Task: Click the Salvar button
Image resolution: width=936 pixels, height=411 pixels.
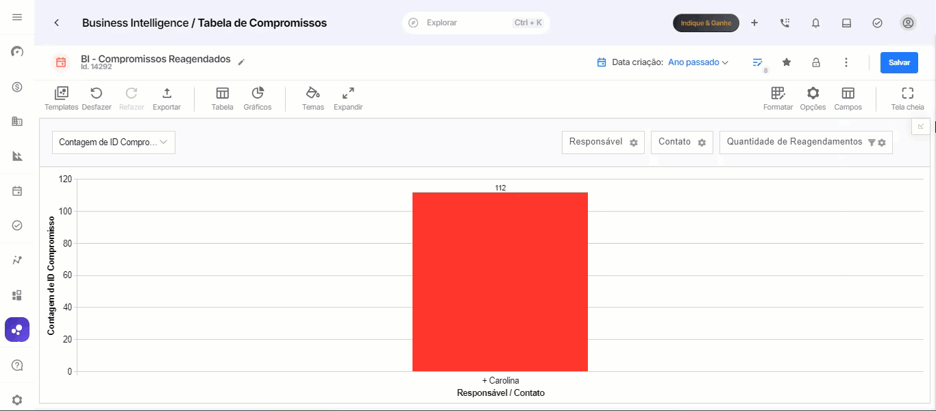Action: [x=899, y=62]
